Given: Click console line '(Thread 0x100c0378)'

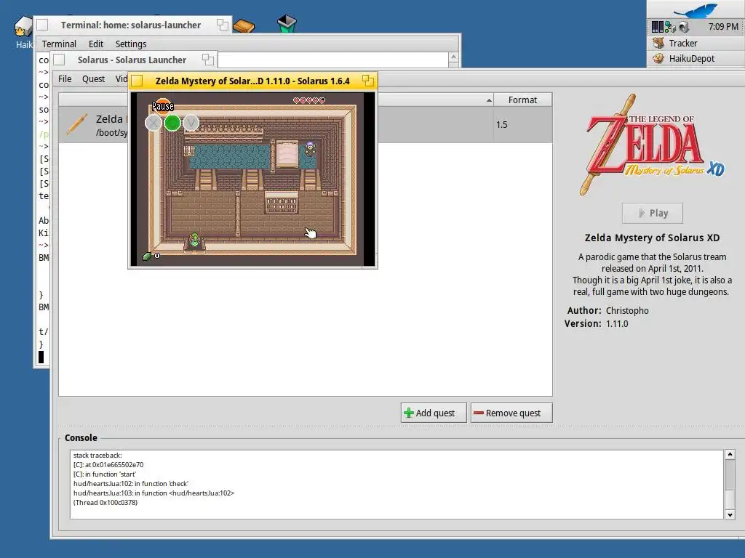Looking at the screenshot, I should coord(105,503).
